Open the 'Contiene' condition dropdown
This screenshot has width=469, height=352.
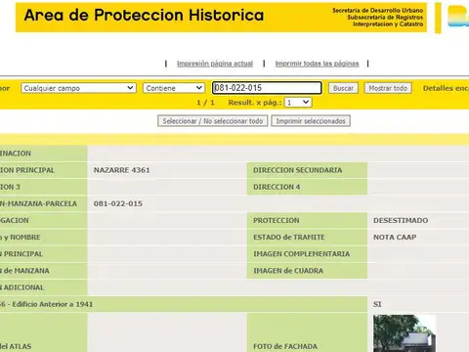(174, 88)
